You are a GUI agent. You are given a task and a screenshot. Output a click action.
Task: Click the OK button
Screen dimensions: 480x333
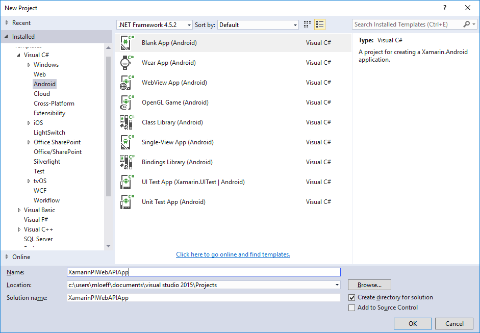click(413, 323)
